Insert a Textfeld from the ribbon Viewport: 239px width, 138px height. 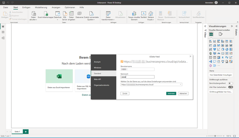pyautogui.click(x=143, y=14)
